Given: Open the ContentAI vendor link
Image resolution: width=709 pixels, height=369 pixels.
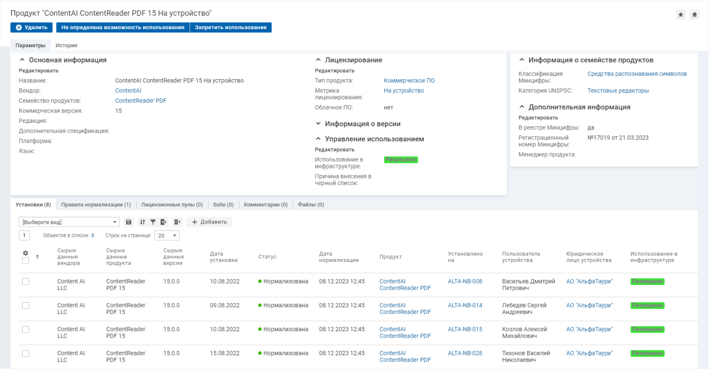Looking at the screenshot, I should (128, 90).
